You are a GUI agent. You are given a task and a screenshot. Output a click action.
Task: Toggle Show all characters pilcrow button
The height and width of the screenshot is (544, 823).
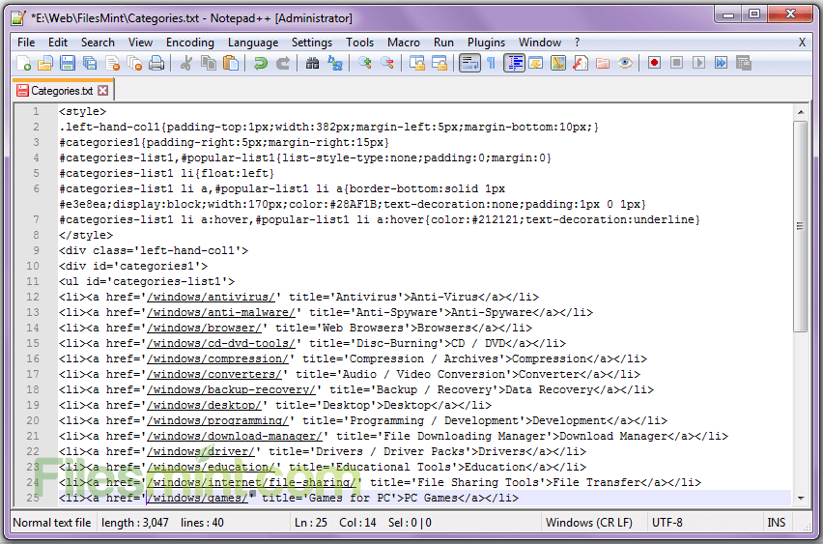point(491,63)
